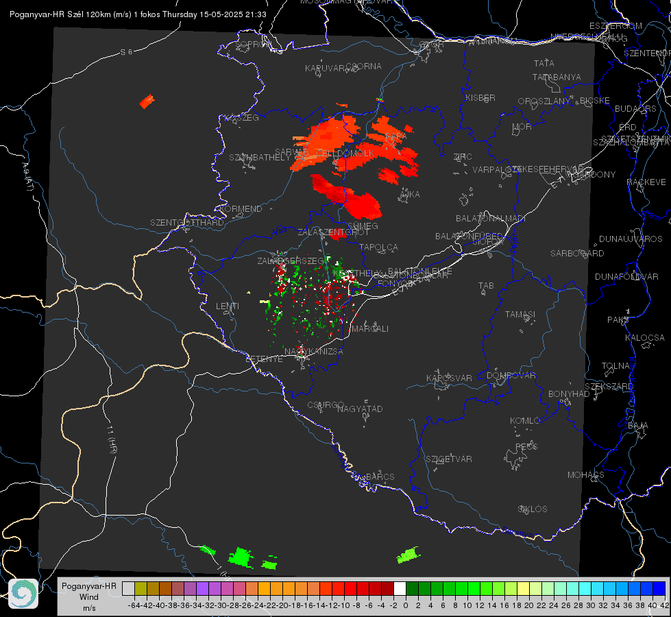Click the ZIRC city label

[463, 157]
